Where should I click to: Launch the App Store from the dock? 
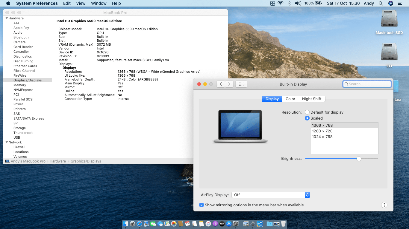[x=229, y=224]
